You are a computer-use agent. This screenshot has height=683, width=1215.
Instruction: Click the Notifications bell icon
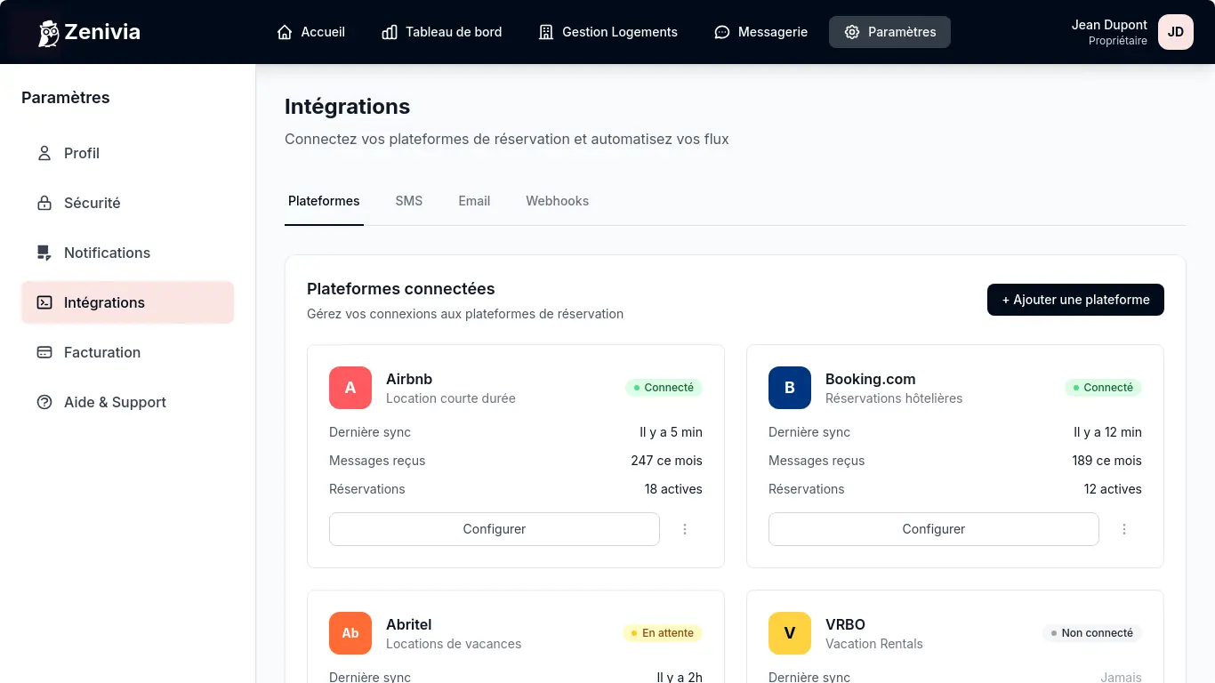(x=44, y=253)
